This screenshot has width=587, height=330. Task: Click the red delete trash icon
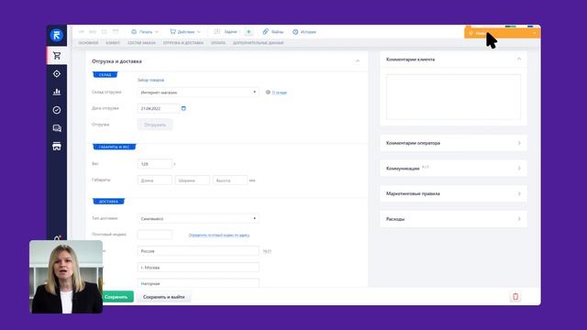tap(515, 297)
